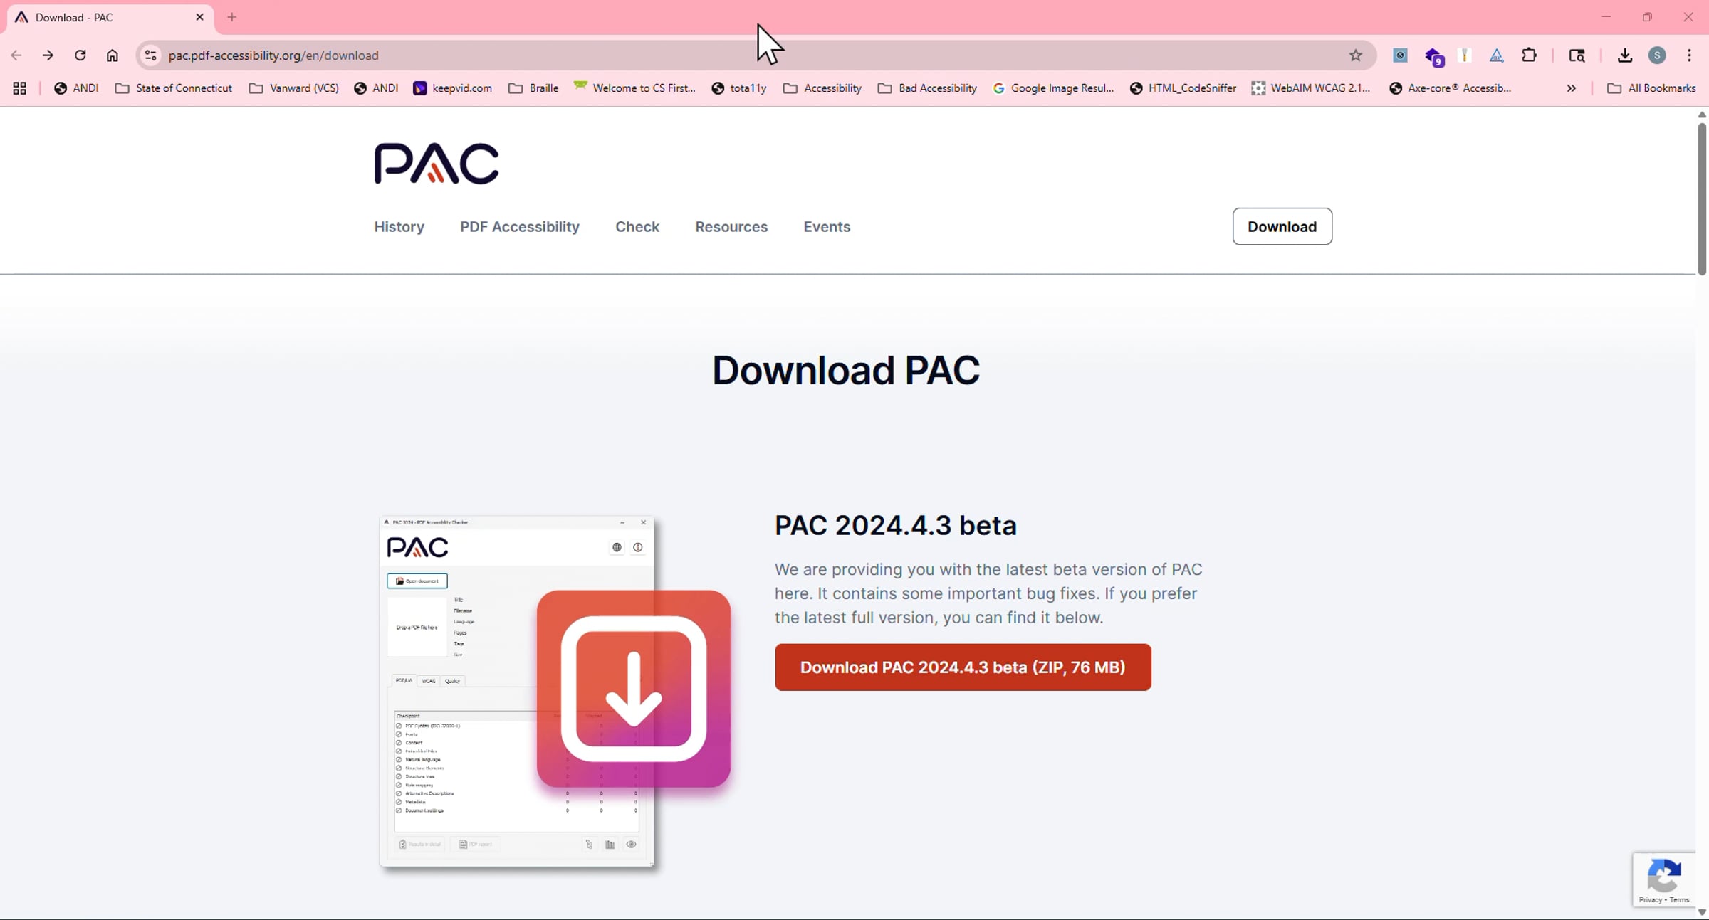The height and width of the screenshot is (920, 1709).
Task: Open the PDF Accessibility nav item
Action: 520,226
